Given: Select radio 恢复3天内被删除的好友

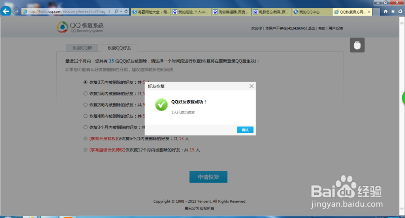Looking at the screenshot, I should 85,82.
